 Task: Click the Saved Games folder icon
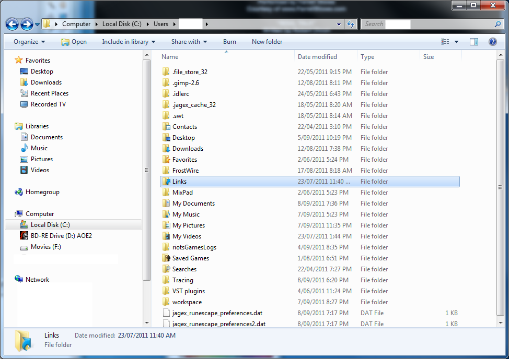166,258
